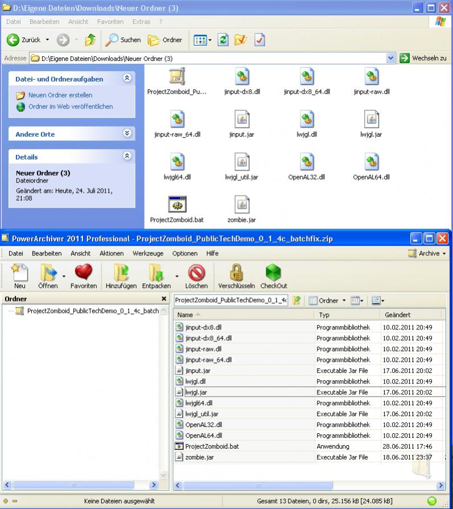Open the Archive dropdown in PowerArchiver
Viewport: 453px width, 509px height.
tap(427, 254)
